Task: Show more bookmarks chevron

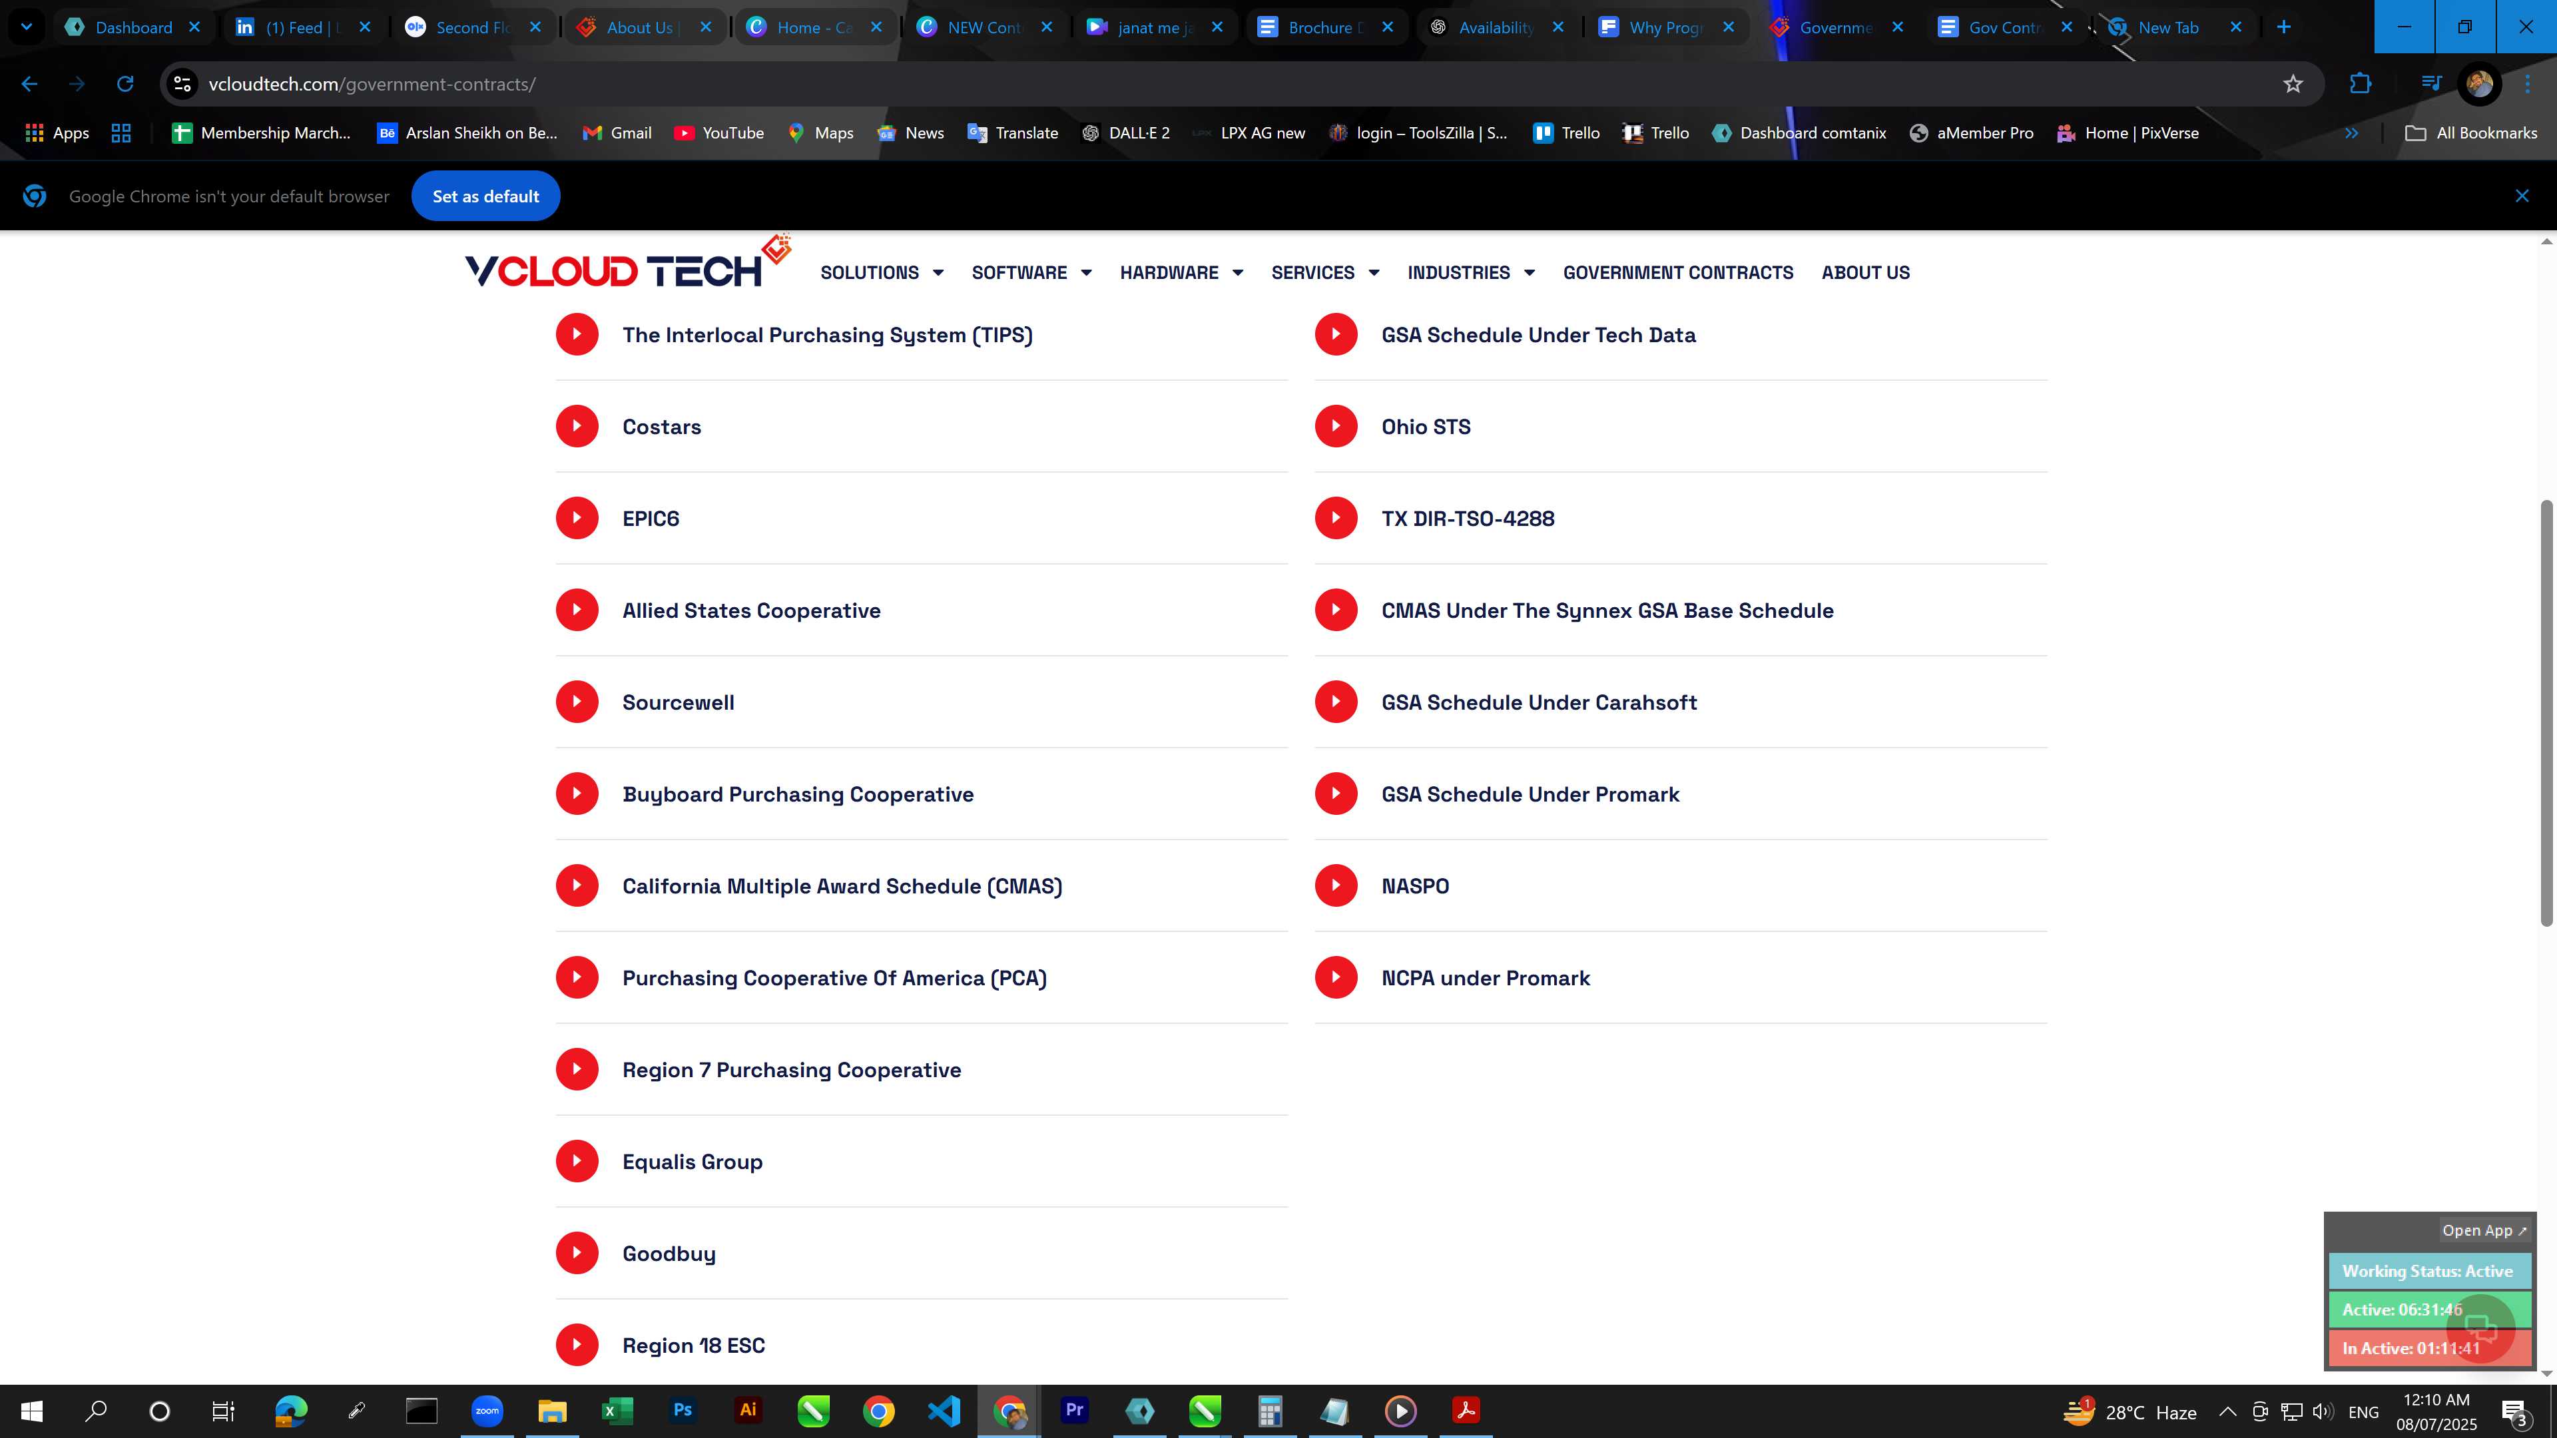Action: (x=2351, y=133)
